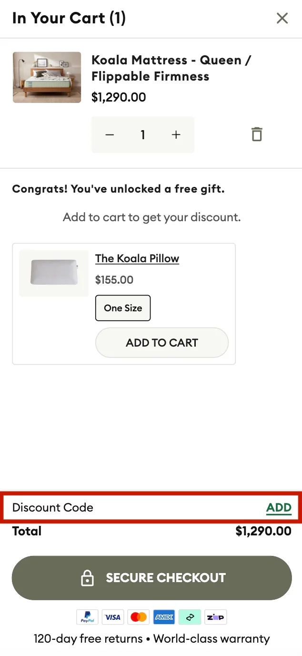Select the Visa payment icon
The image size is (302, 656).
click(x=113, y=616)
